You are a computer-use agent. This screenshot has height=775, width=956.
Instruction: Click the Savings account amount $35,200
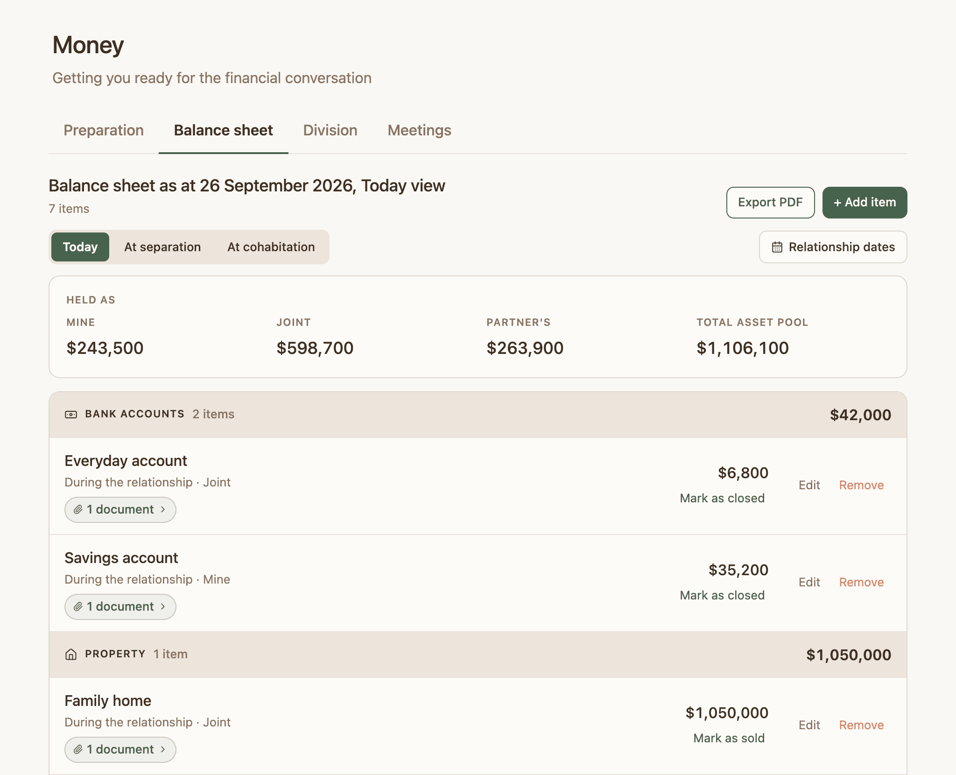(x=738, y=570)
